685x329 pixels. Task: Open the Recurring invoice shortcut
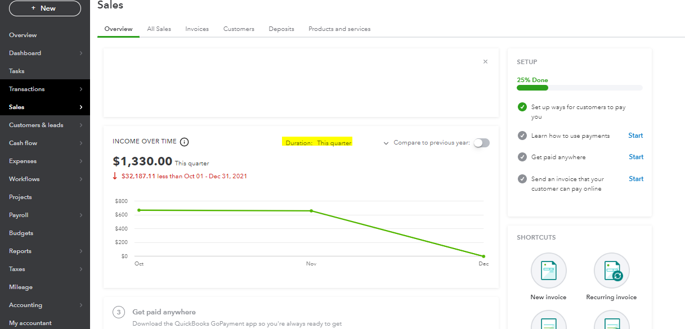coord(611,271)
